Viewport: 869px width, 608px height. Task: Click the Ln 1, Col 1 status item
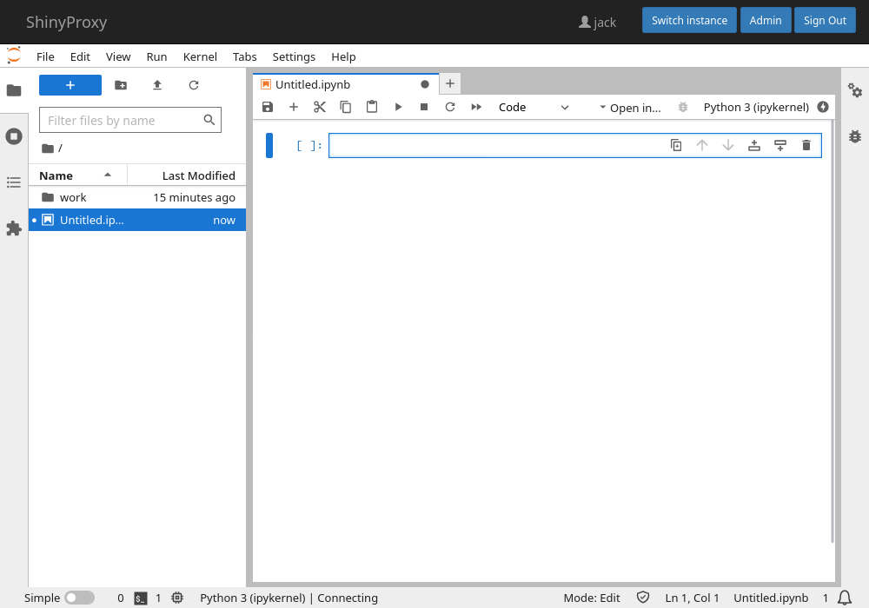pos(693,598)
